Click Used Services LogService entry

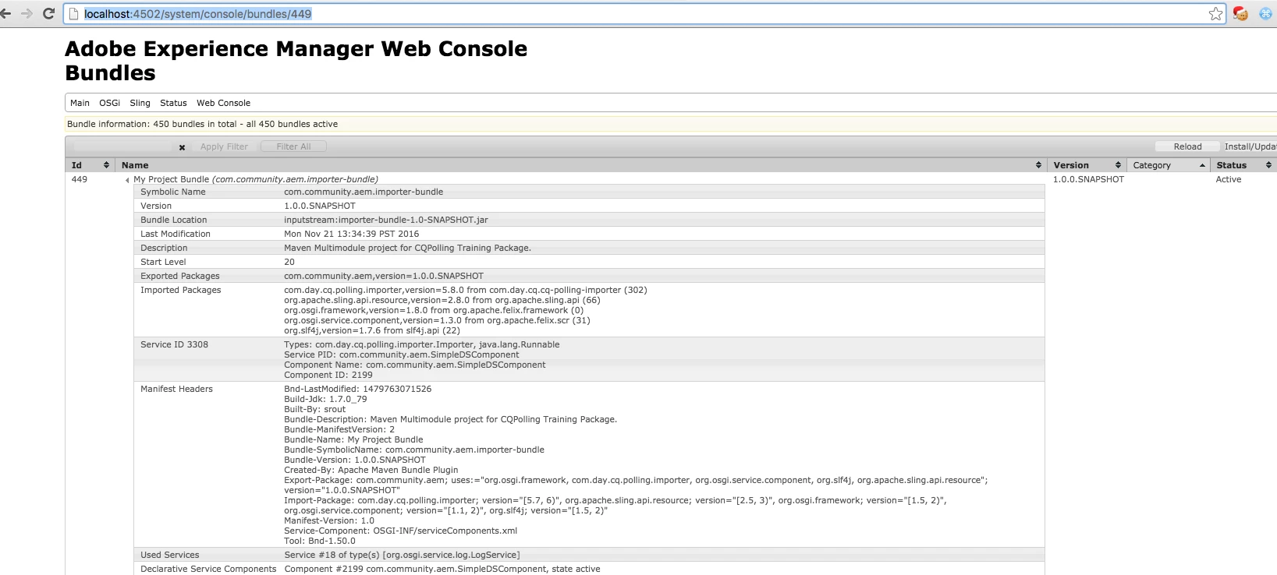[x=402, y=555]
